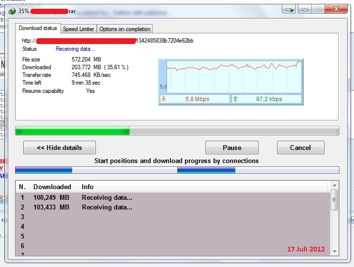
Task: Select empty connection row 3
Action: 173,217
